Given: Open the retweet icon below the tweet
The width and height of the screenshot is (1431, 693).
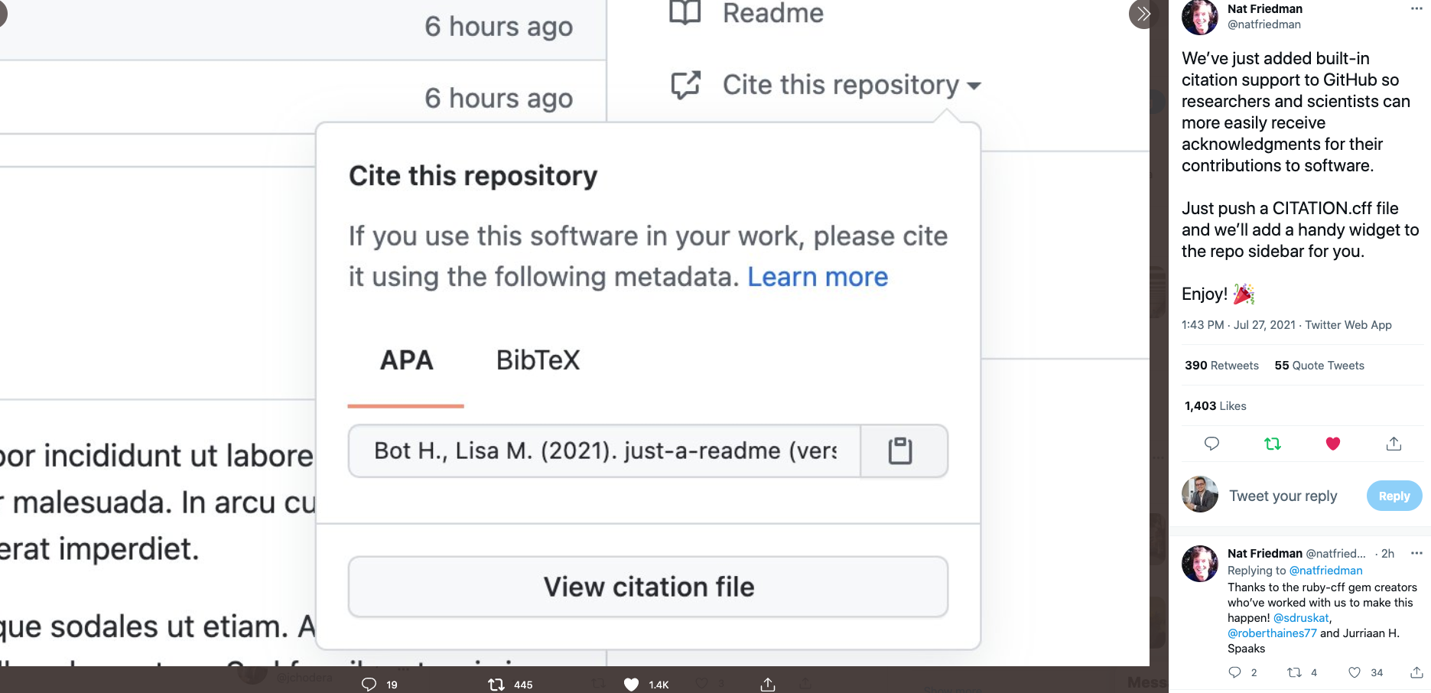Looking at the screenshot, I should [x=1273, y=444].
